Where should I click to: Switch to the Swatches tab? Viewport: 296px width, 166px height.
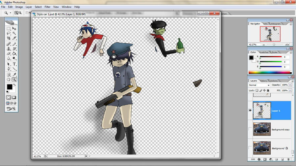(263, 52)
